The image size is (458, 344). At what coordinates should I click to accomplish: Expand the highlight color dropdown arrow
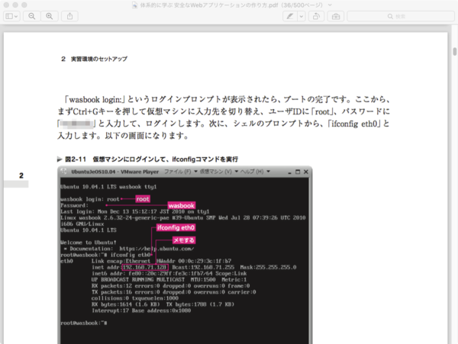(x=302, y=16)
